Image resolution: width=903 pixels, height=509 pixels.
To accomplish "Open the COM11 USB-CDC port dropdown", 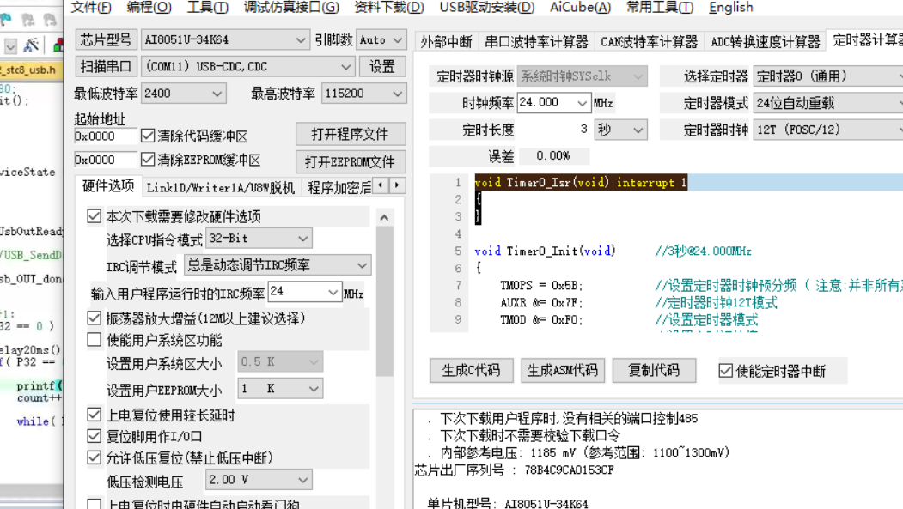I will pos(247,66).
